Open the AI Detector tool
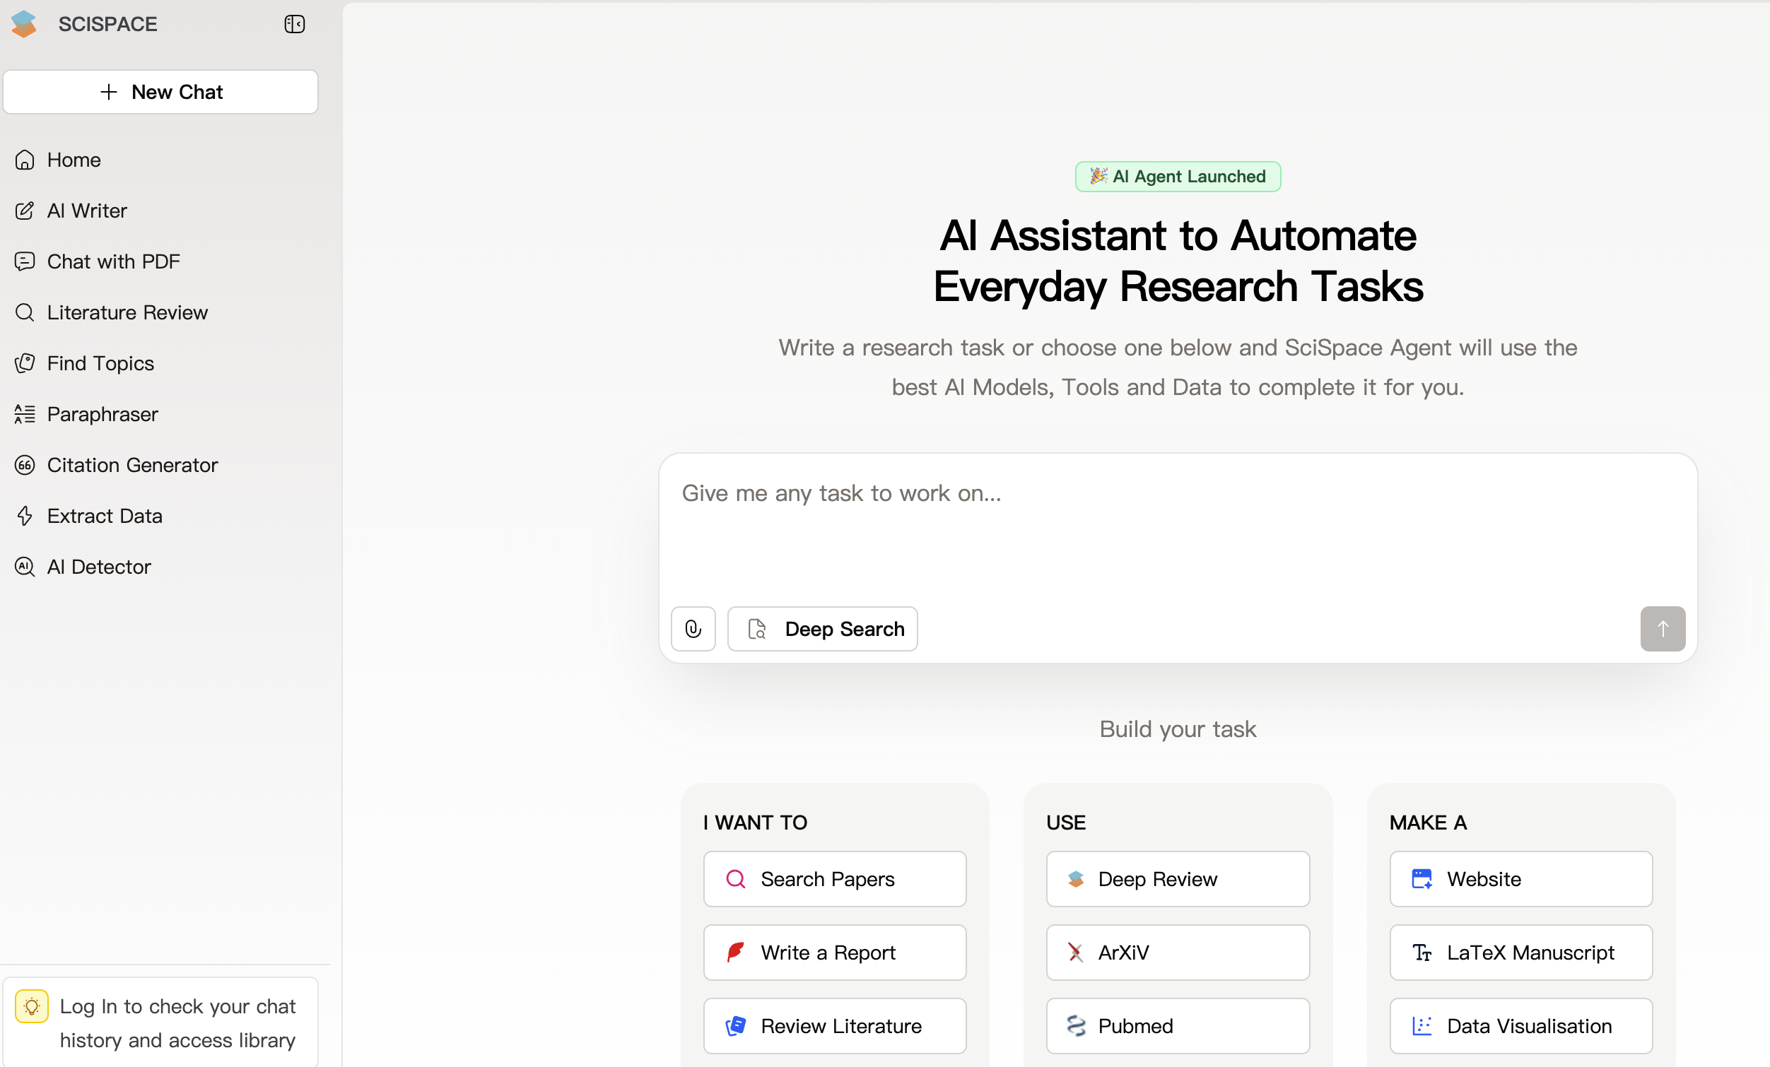The image size is (1770, 1067). (98, 567)
